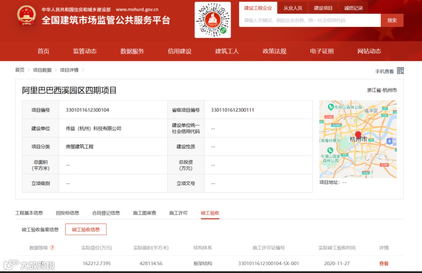Switch to the 工程基本信息 tab
Viewport: 422px width, 273px height.
pyautogui.click(x=29, y=213)
